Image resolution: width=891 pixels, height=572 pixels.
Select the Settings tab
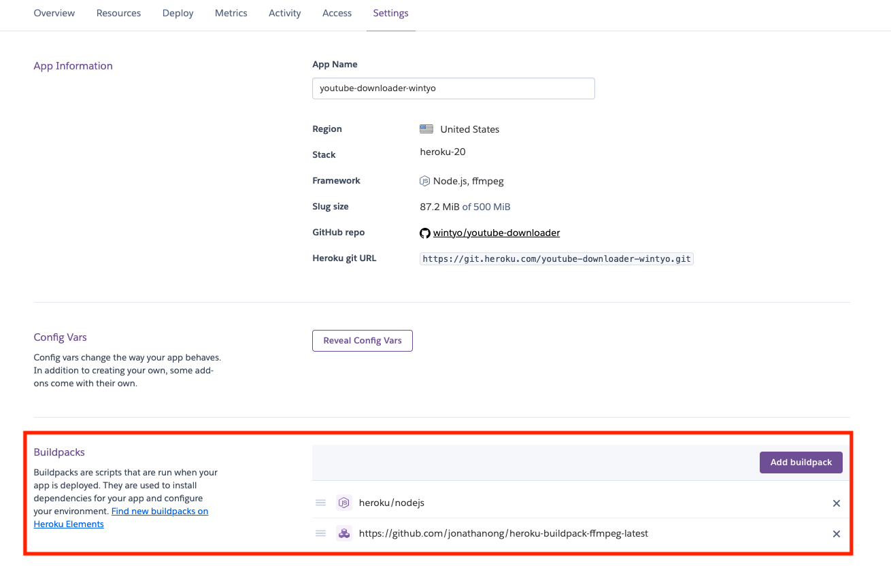(x=390, y=13)
